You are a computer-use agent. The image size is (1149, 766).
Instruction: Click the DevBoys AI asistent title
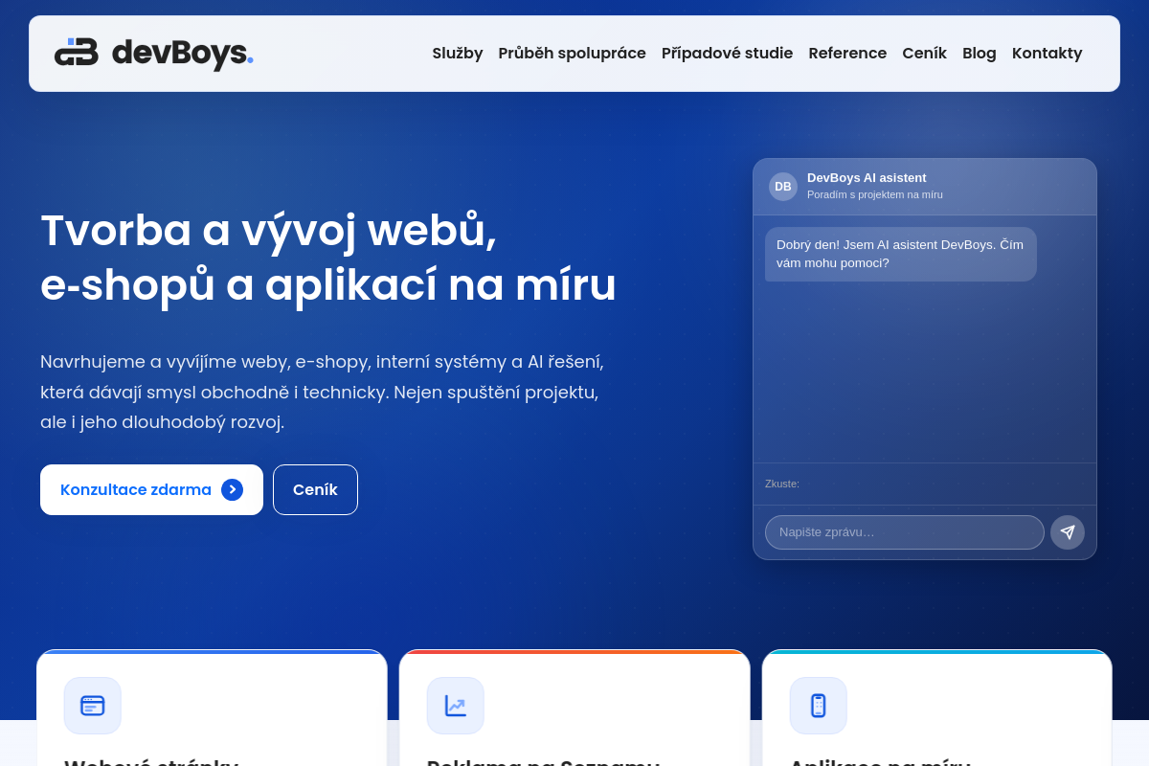pyautogui.click(x=867, y=178)
